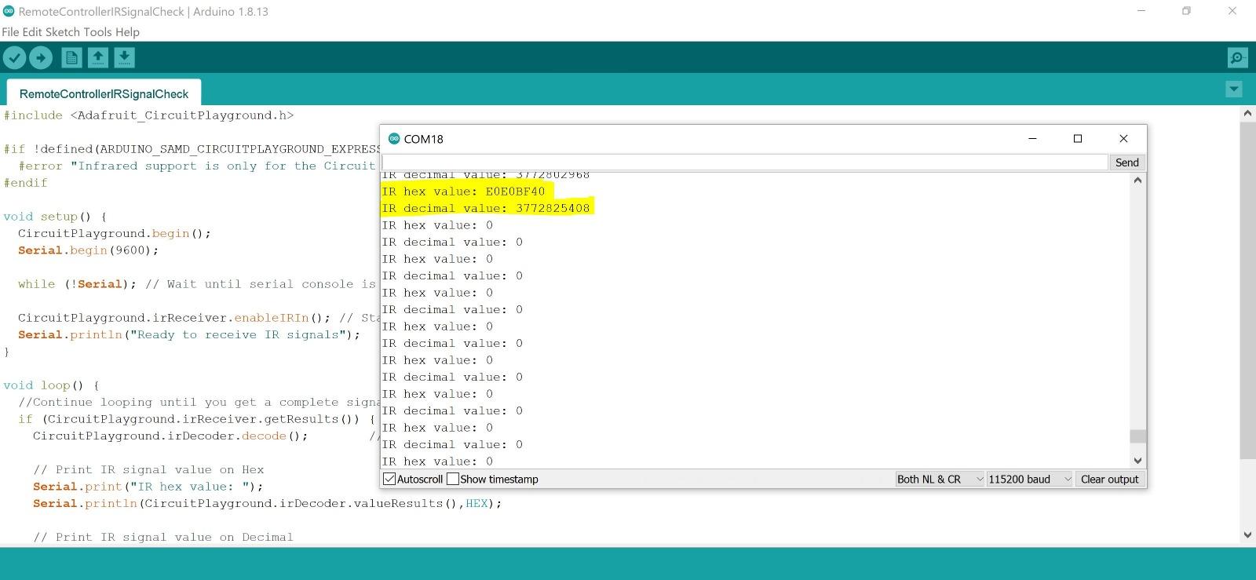This screenshot has width=1256, height=580.
Task: Click the "Print IR signal value on Decimal" comment
Action: coord(163,537)
